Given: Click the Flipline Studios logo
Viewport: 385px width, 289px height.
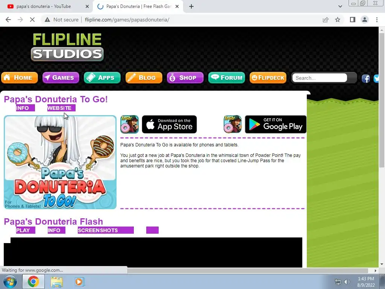Looking at the screenshot, I should coord(67,47).
